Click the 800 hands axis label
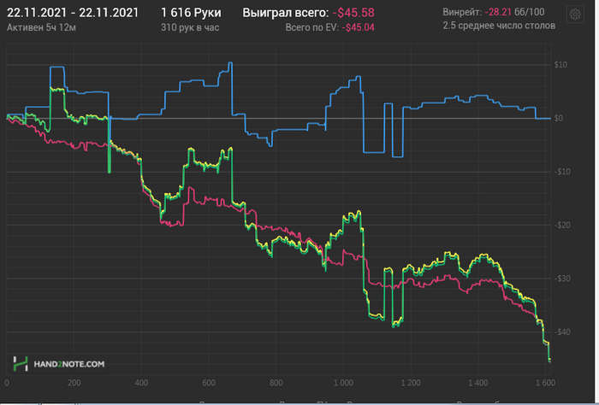Viewport: 599px width, 405px height. (x=276, y=383)
